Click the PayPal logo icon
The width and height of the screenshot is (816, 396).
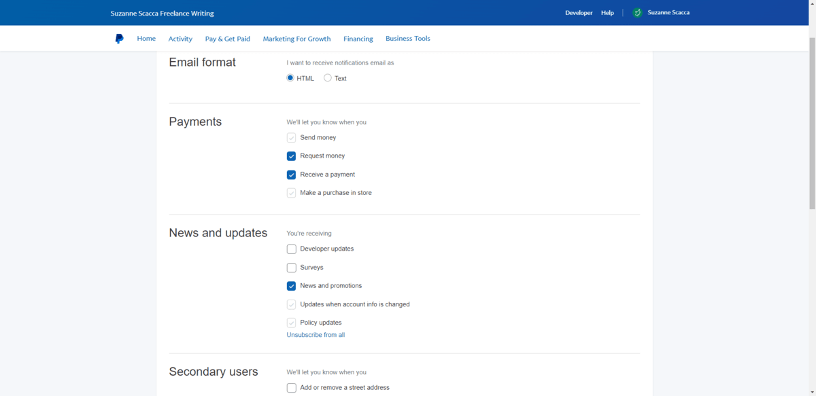coord(120,39)
